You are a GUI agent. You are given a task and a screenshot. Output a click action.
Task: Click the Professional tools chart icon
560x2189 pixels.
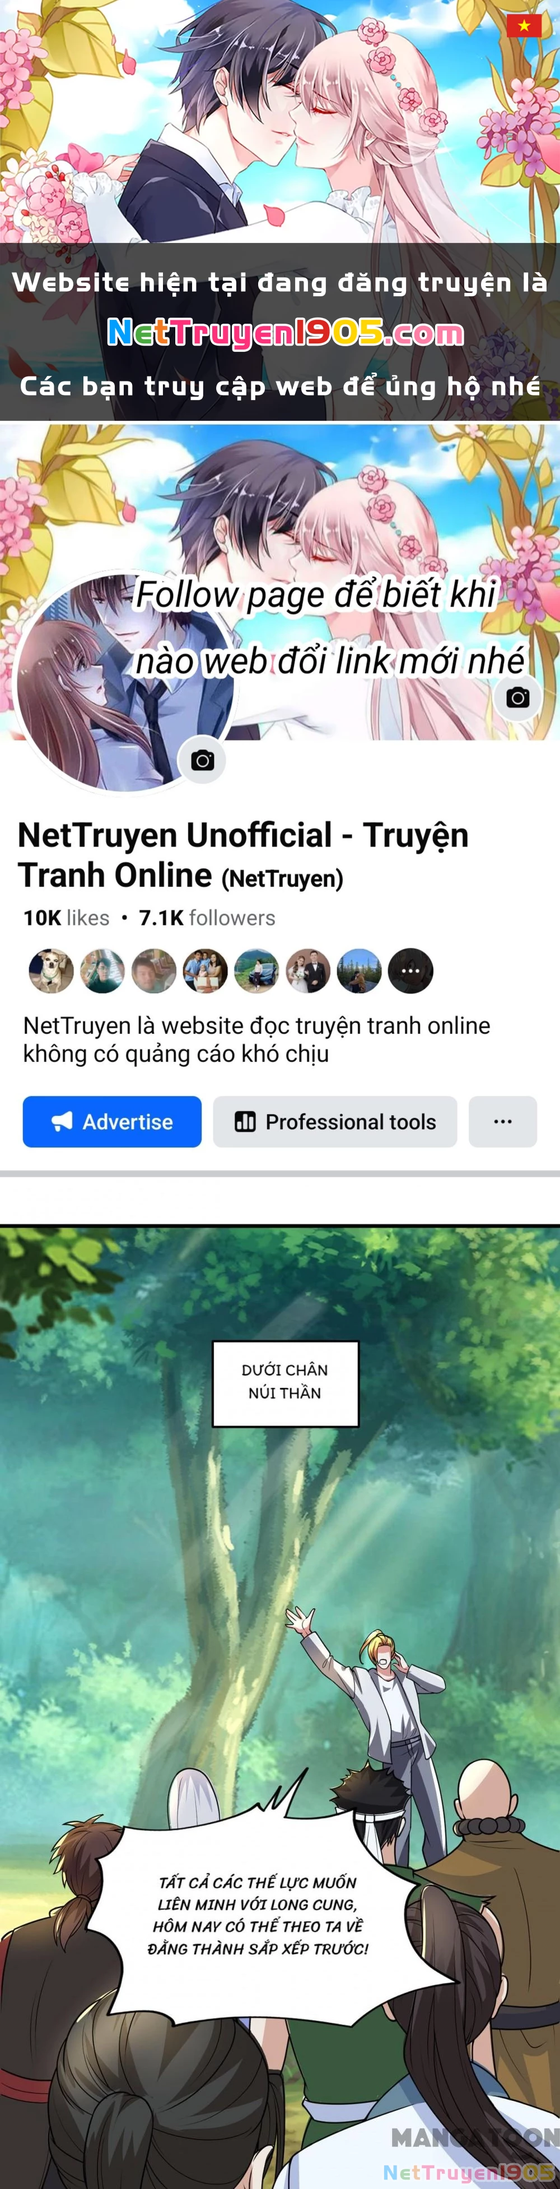point(245,1121)
